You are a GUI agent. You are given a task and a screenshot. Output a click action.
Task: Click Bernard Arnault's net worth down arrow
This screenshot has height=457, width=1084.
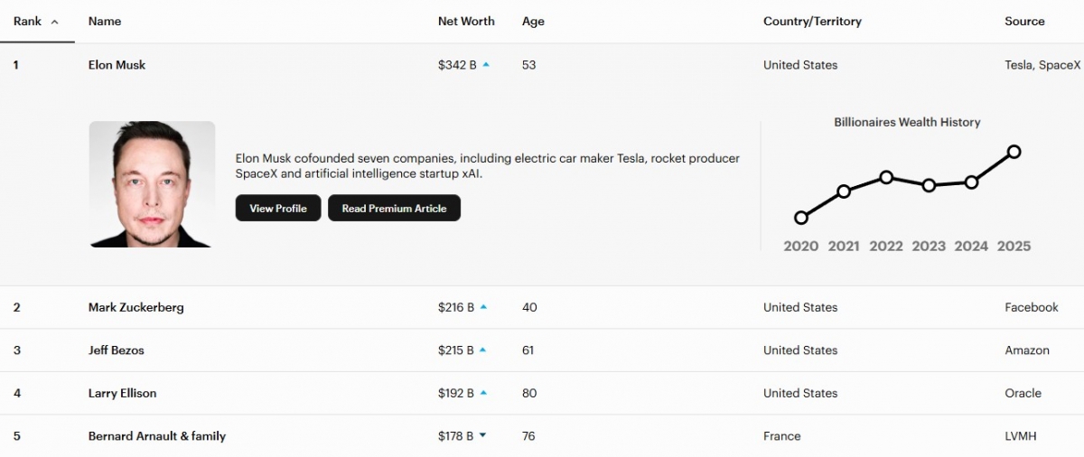point(482,435)
